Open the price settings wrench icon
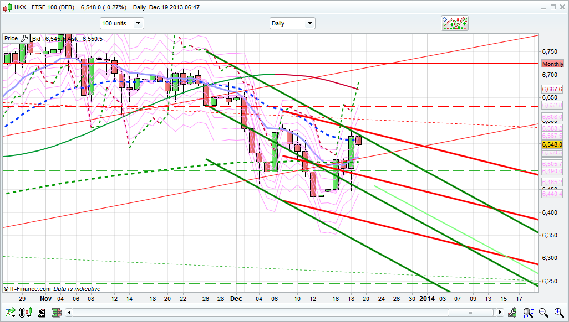 pyautogui.click(x=24, y=38)
